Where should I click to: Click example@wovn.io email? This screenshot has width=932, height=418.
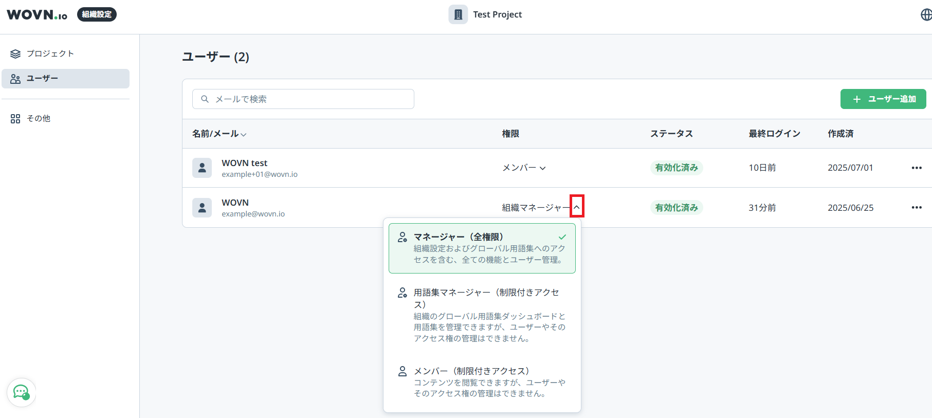253,214
